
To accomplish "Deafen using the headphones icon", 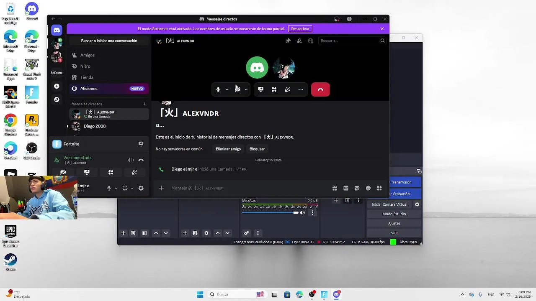I will point(125,188).
